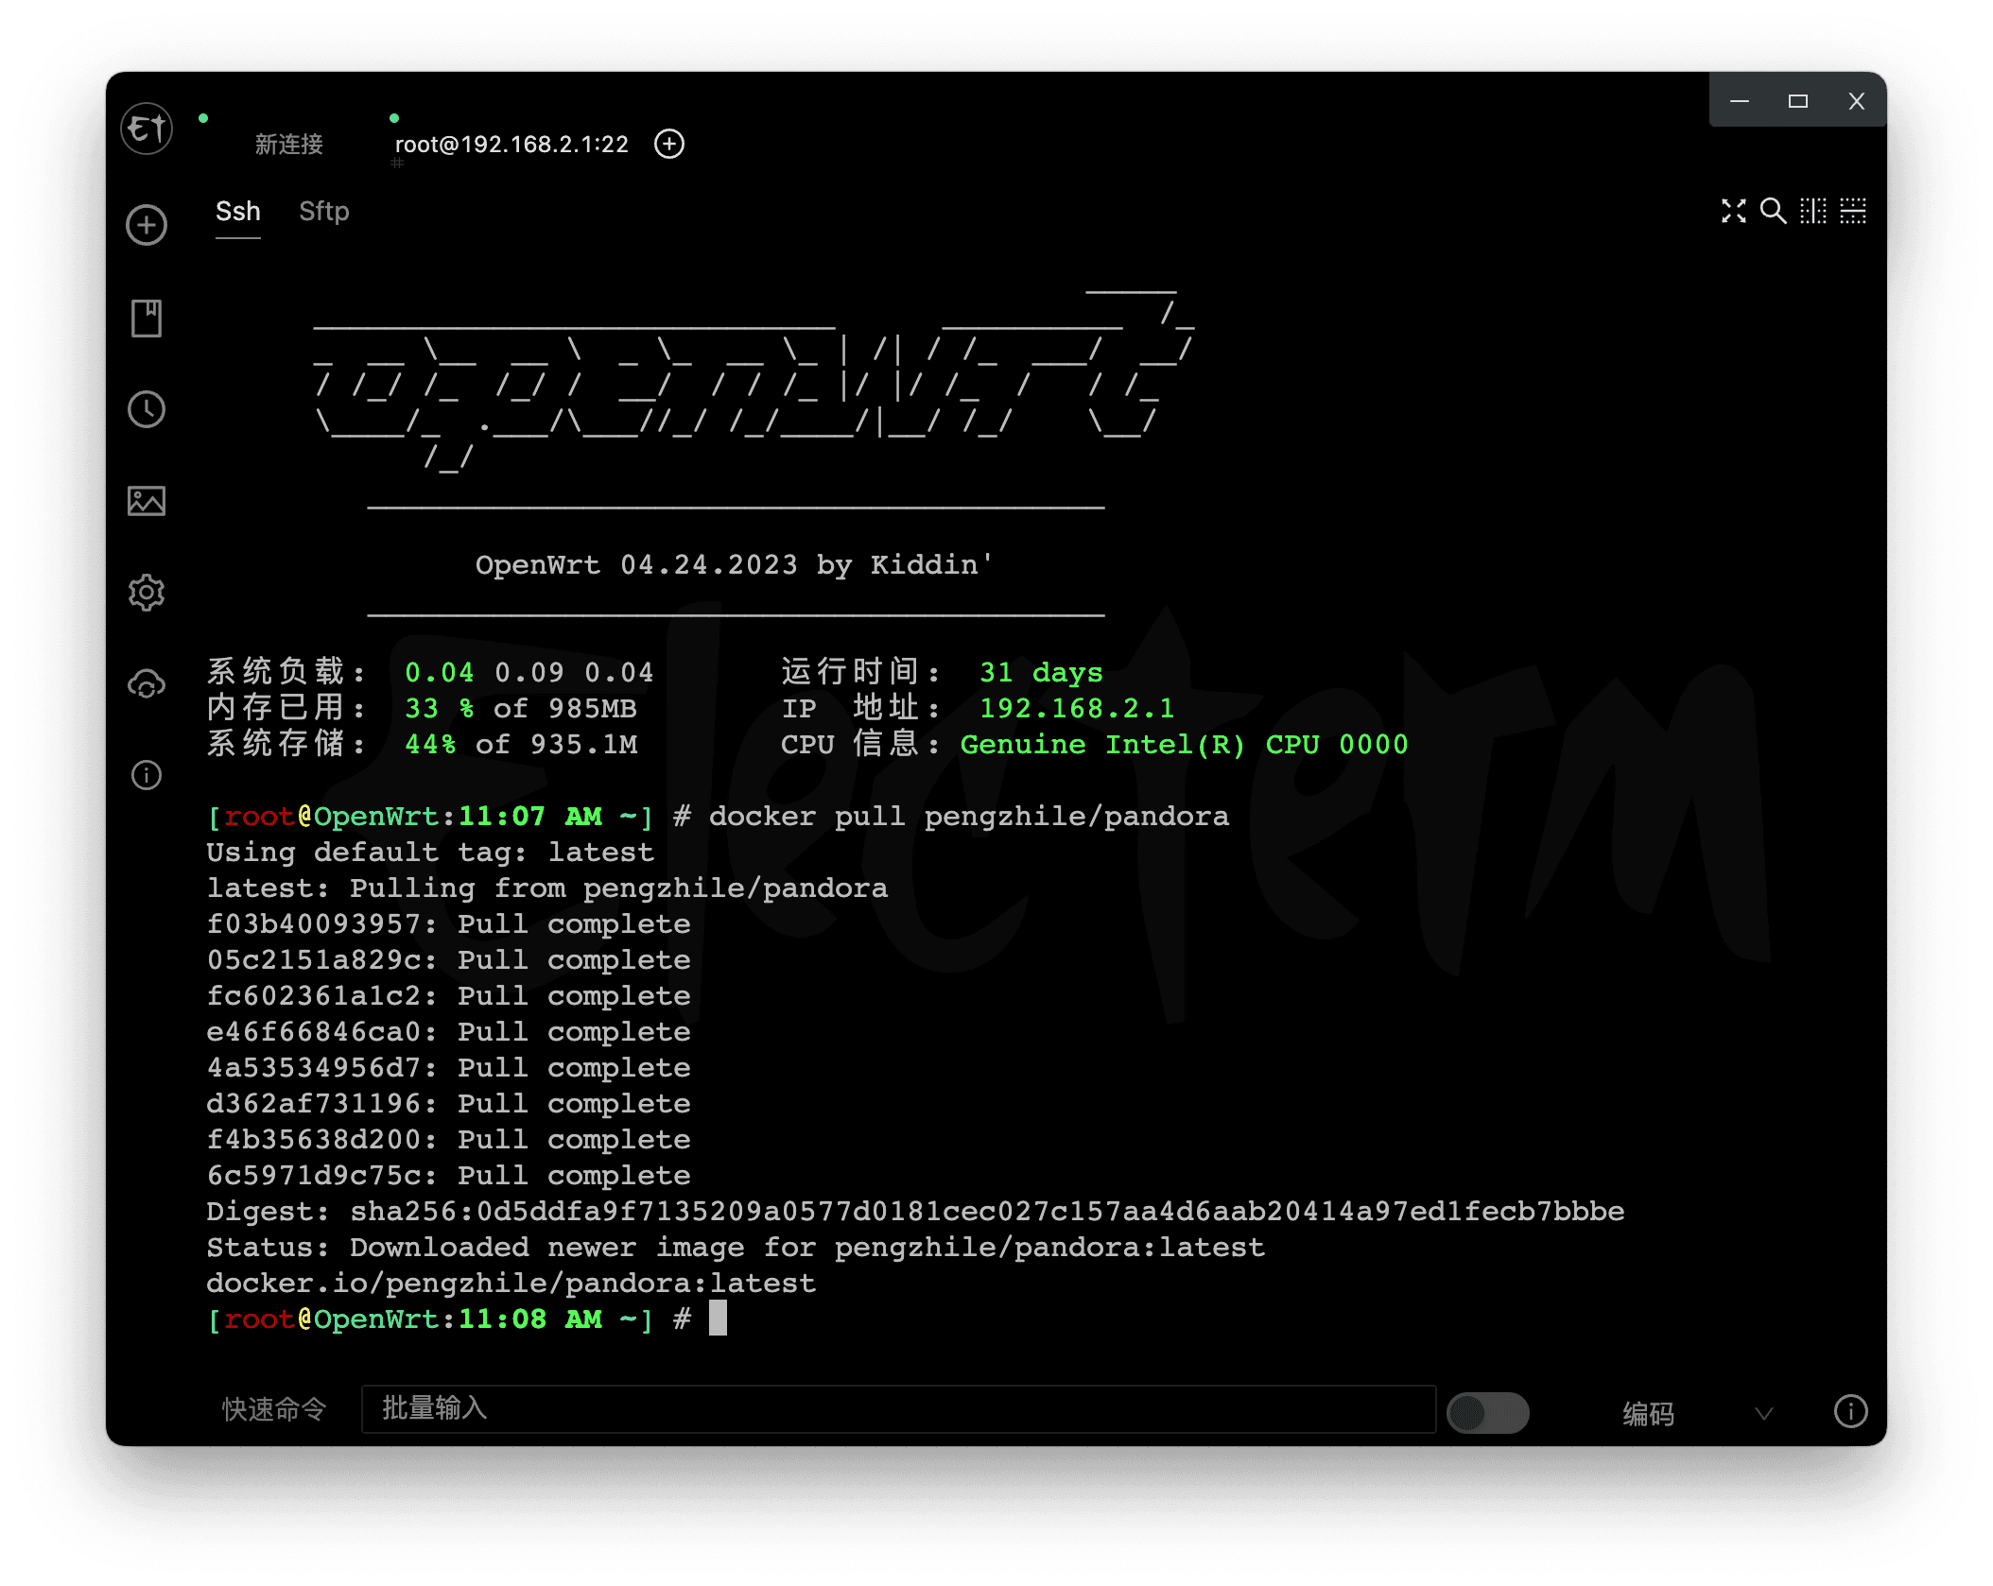The image size is (1993, 1586).
Task: Click the 批量输入 batch input field
Action: click(x=898, y=1409)
